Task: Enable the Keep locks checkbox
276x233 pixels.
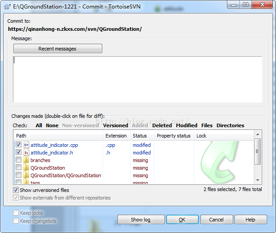Action: coord(16,213)
